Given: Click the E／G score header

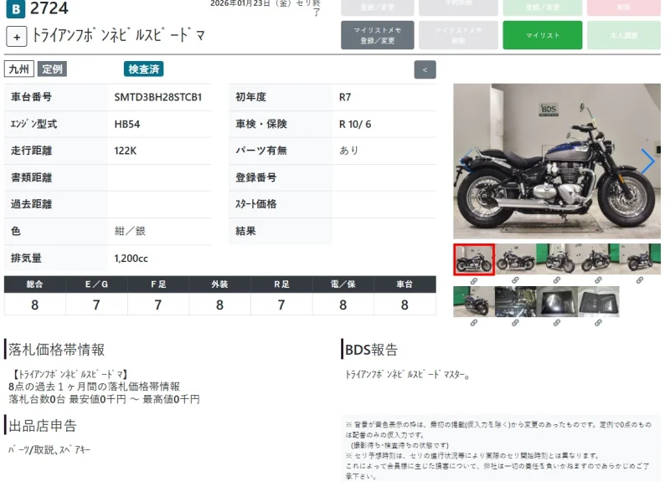Looking at the screenshot, I should pyautogui.click(x=96, y=284).
